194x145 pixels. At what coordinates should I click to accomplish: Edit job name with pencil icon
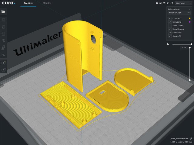tap(191, 138)
